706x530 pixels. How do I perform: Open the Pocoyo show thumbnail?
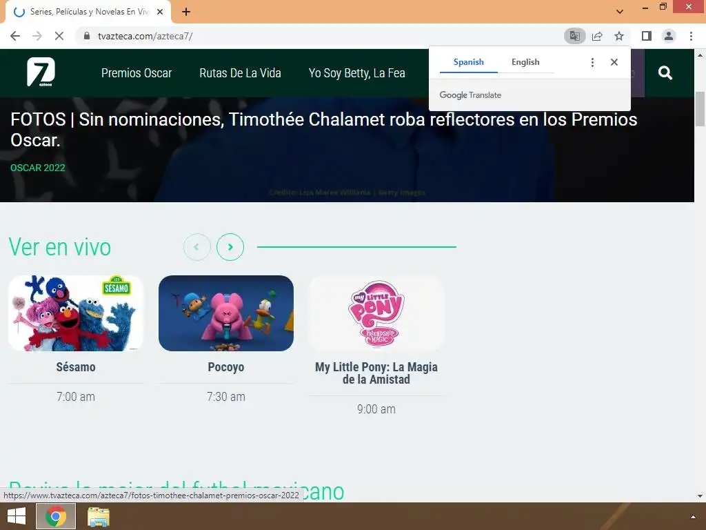click(226, 313)
